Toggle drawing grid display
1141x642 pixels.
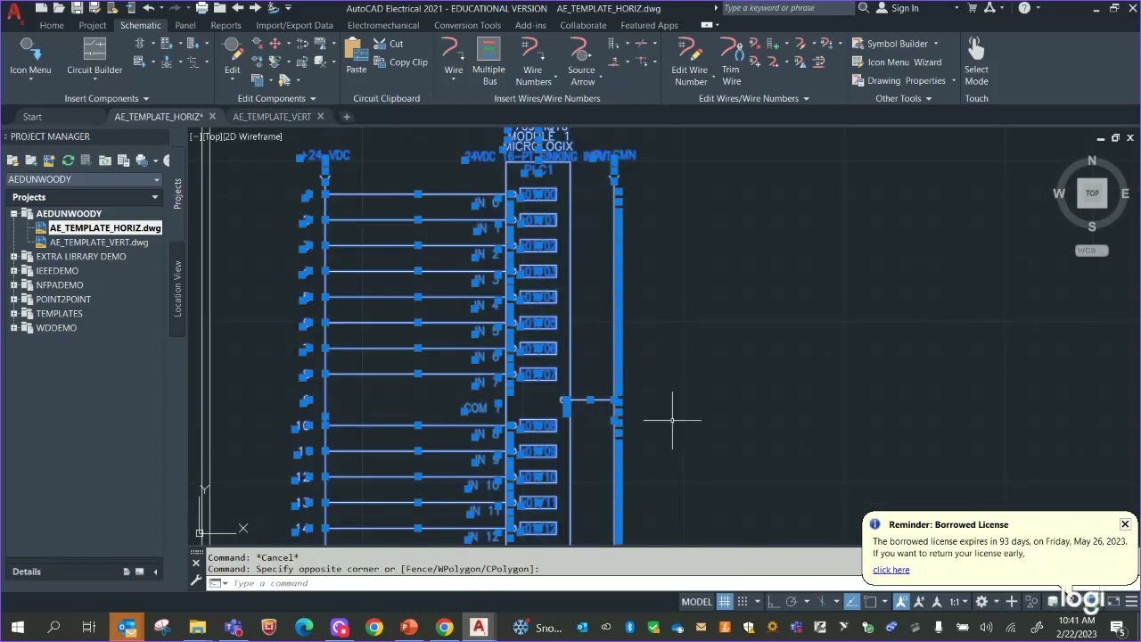point(725,601)
